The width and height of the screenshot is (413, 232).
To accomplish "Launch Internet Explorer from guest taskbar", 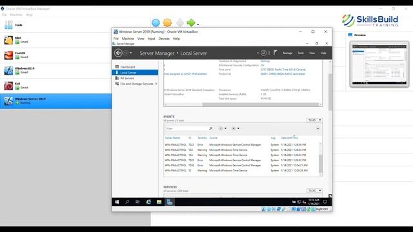I will coord(148,202).
